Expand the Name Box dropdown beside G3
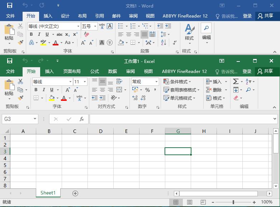This screenshot has width=280, height=207. pyautogui.click(x=35, y=119)
